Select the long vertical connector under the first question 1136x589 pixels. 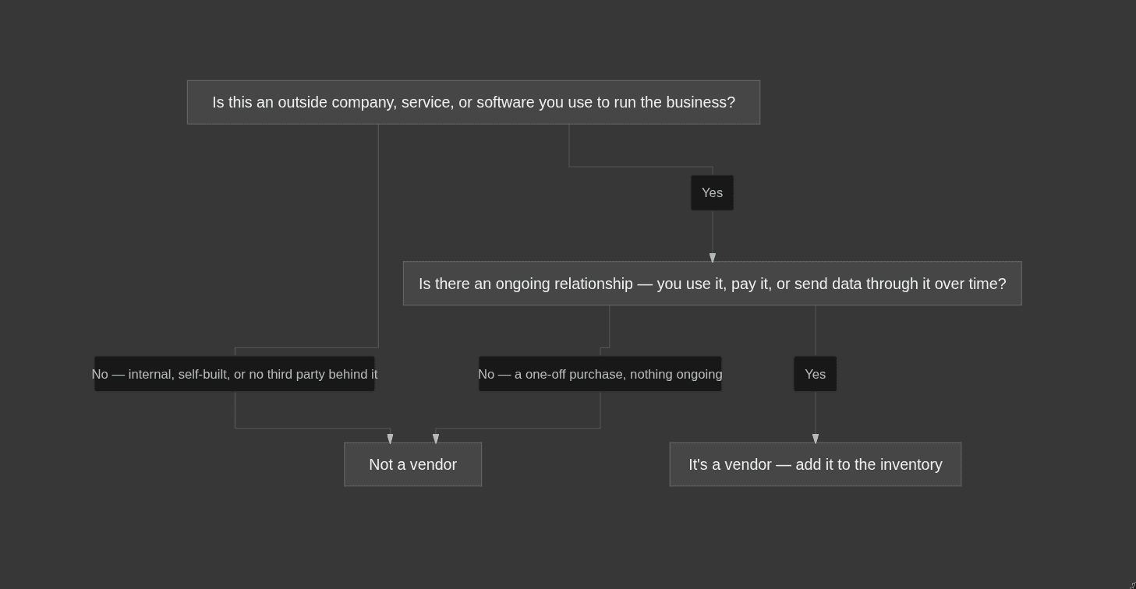[378, 235]
